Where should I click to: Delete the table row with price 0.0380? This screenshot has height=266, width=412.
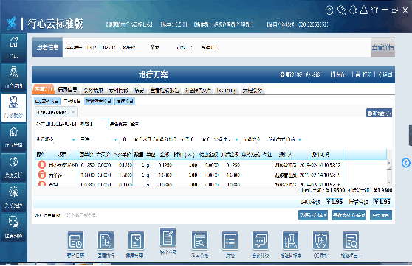click(x=42, y=183)
